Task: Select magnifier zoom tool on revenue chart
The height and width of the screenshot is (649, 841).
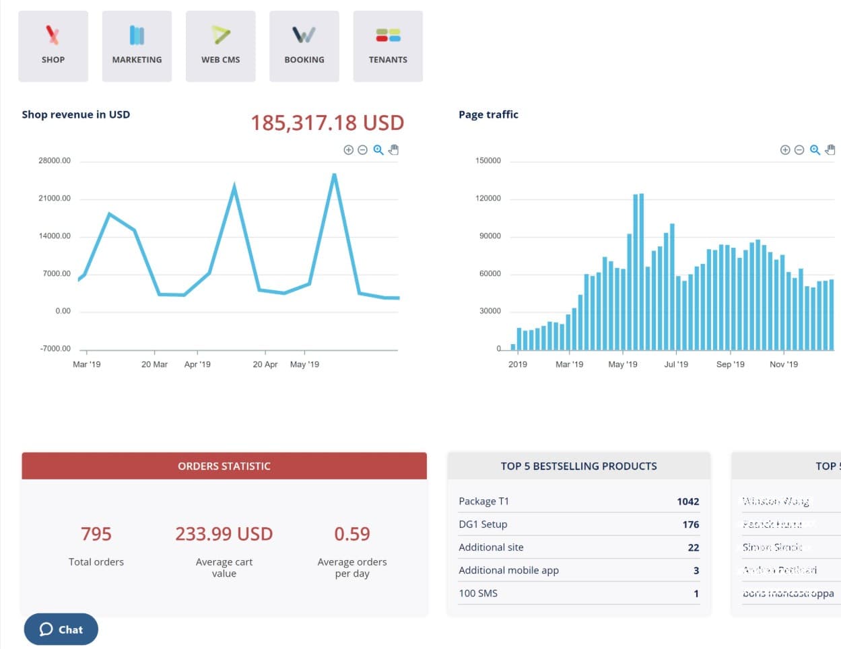Action: [x=378, y=150]
